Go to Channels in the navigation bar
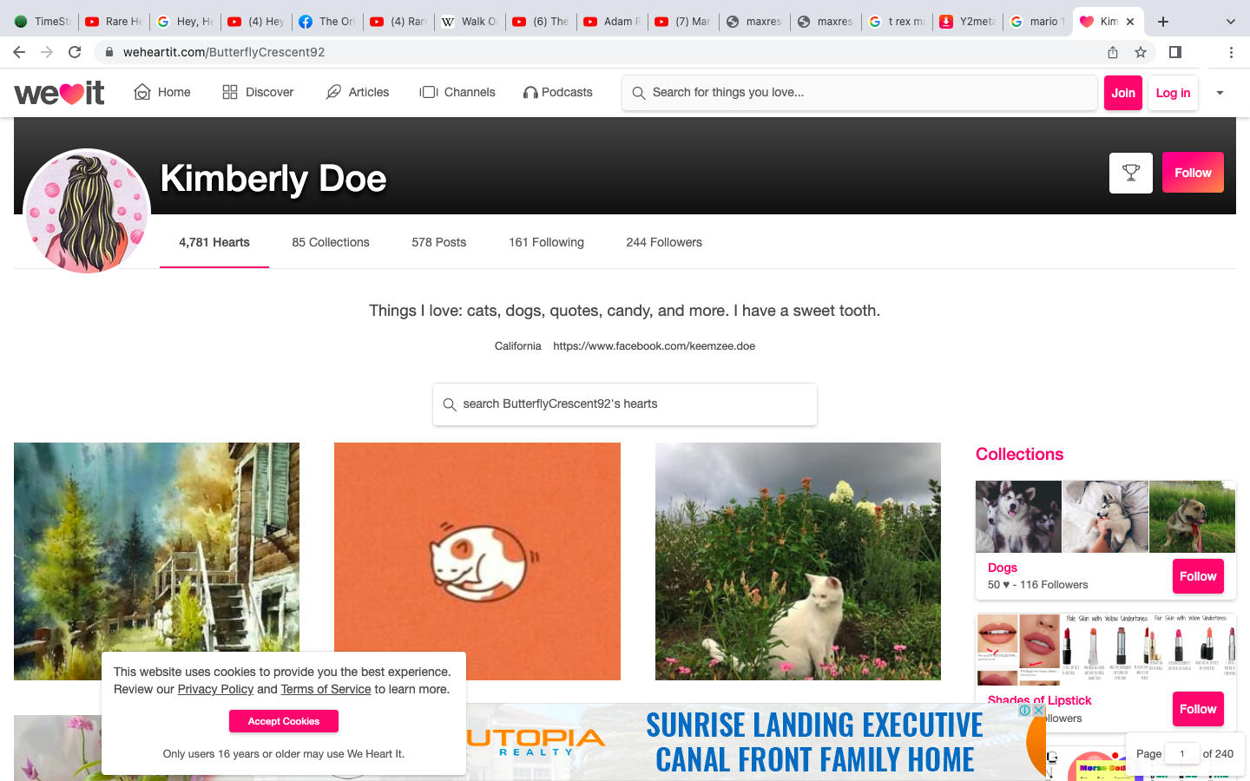Screen dimensions: 1250x781 457,92
